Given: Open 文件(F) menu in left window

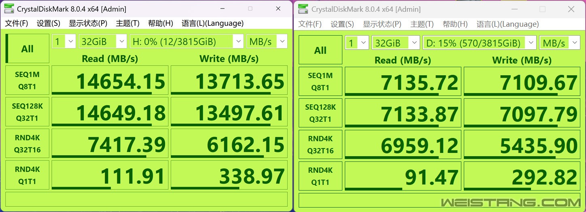Looking at the screenshot, I should coord(17,23).
